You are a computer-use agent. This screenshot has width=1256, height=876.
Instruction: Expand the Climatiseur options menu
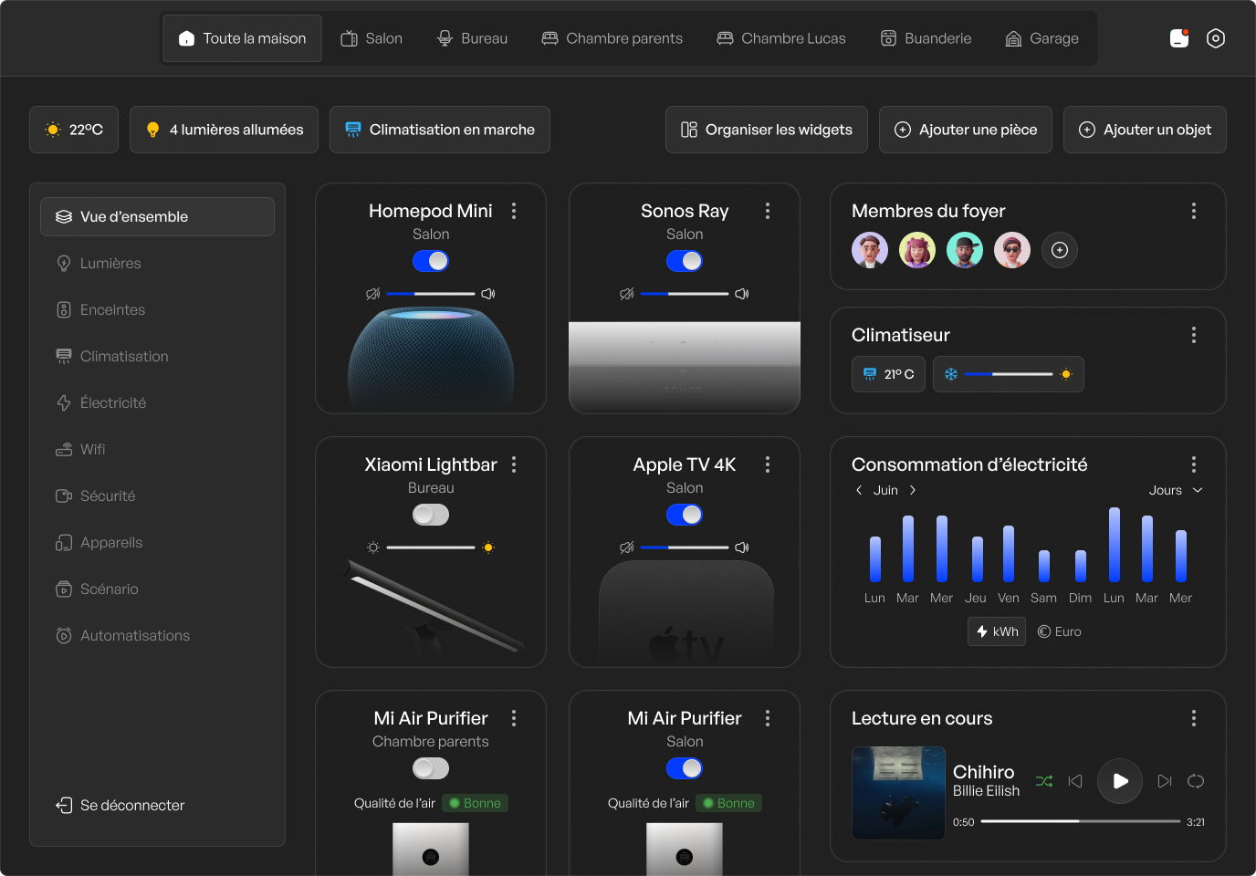(1193, 335)
